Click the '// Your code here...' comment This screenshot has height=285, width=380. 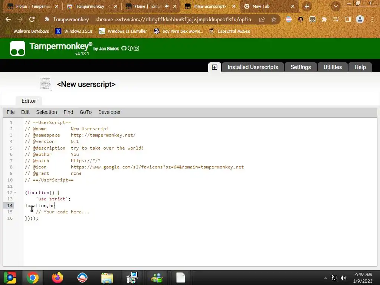(63, 212)
